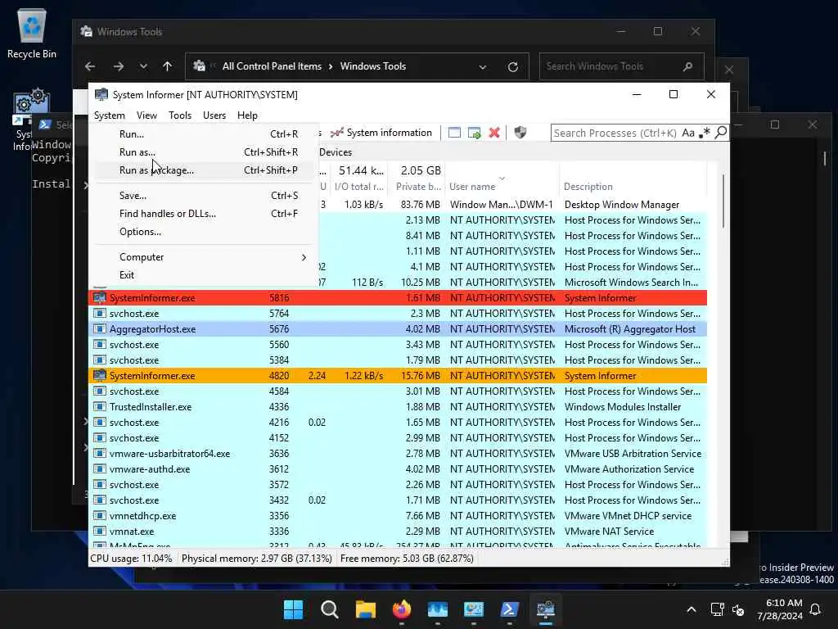Click the find window and thread icon
Screen dimensions: 838x629
tap(474, 133)
